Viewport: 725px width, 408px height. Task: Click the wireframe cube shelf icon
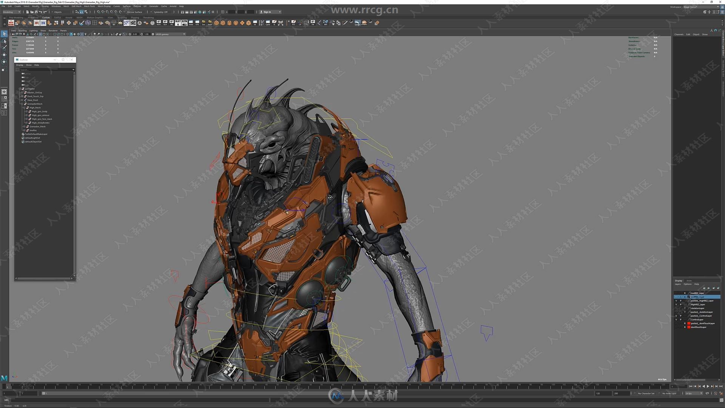tap(88, 23)
